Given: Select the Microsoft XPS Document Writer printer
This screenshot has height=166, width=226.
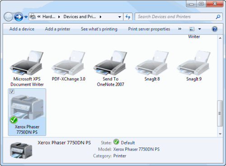Looking at the screenshot, I should coord(27,69).
